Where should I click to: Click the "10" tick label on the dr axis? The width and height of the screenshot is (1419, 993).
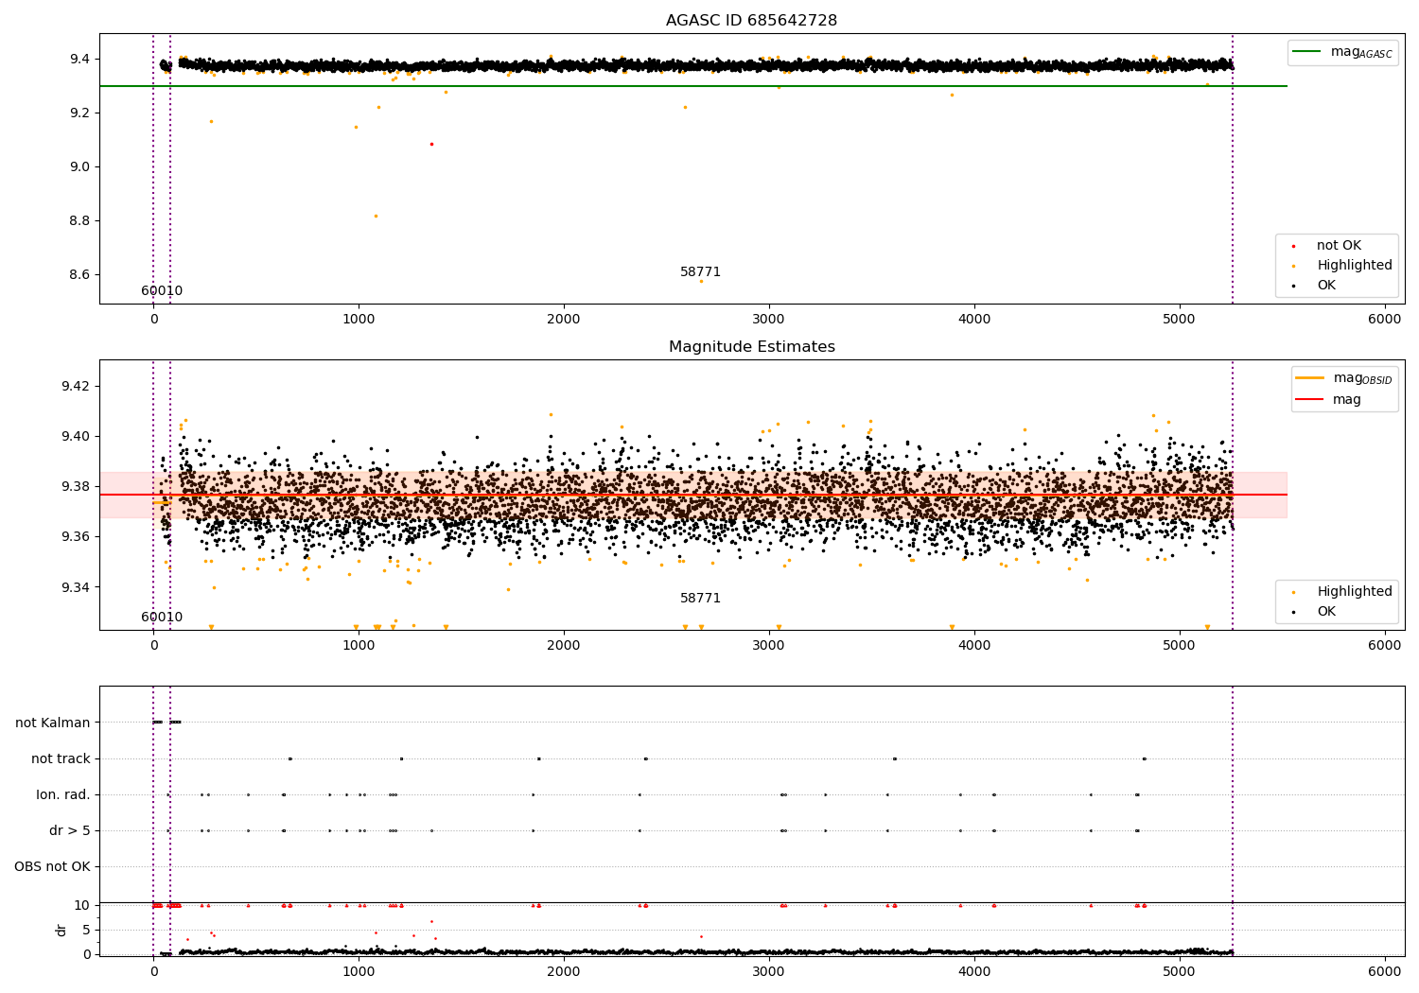(x=82, y=905)
